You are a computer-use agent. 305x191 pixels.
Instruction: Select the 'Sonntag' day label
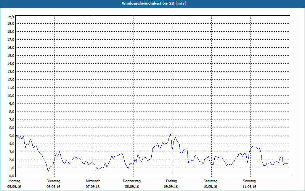[x=249, y=181]
